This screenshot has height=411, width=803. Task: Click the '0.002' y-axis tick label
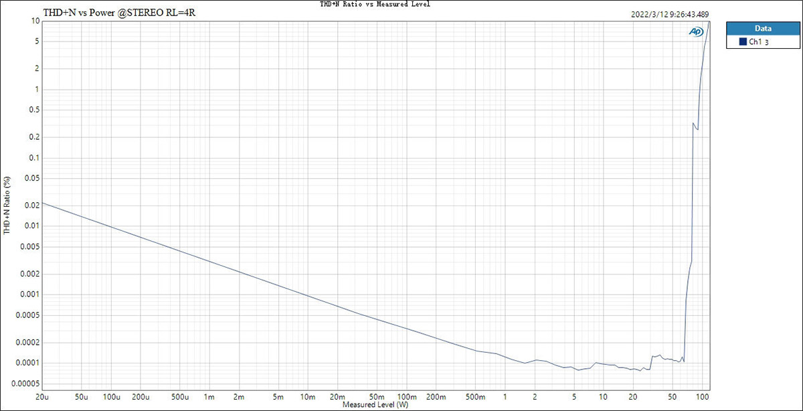click(30, 274)
